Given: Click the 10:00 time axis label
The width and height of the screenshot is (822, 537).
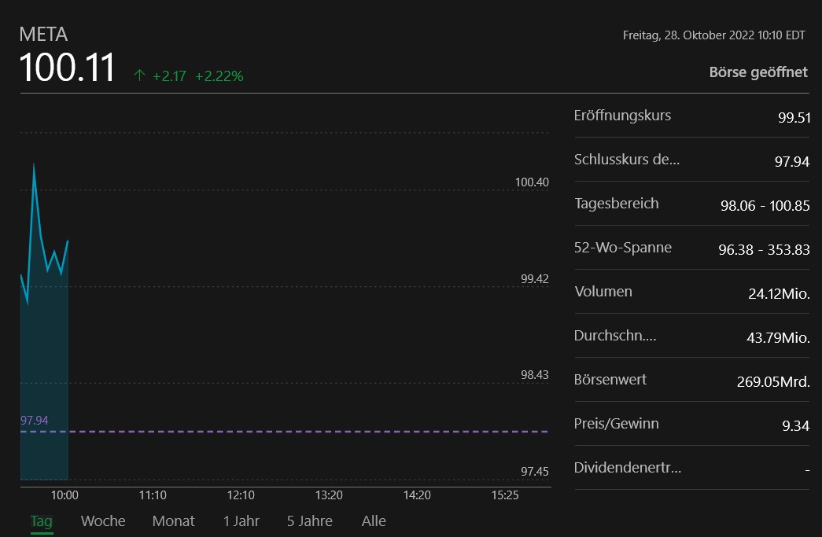Looking at the screenshot, I should tap(65, 495).
